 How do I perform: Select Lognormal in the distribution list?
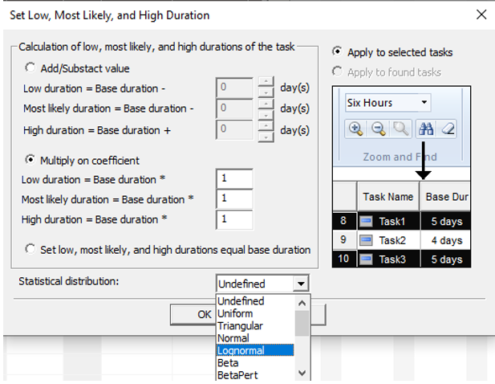(241, 350)
